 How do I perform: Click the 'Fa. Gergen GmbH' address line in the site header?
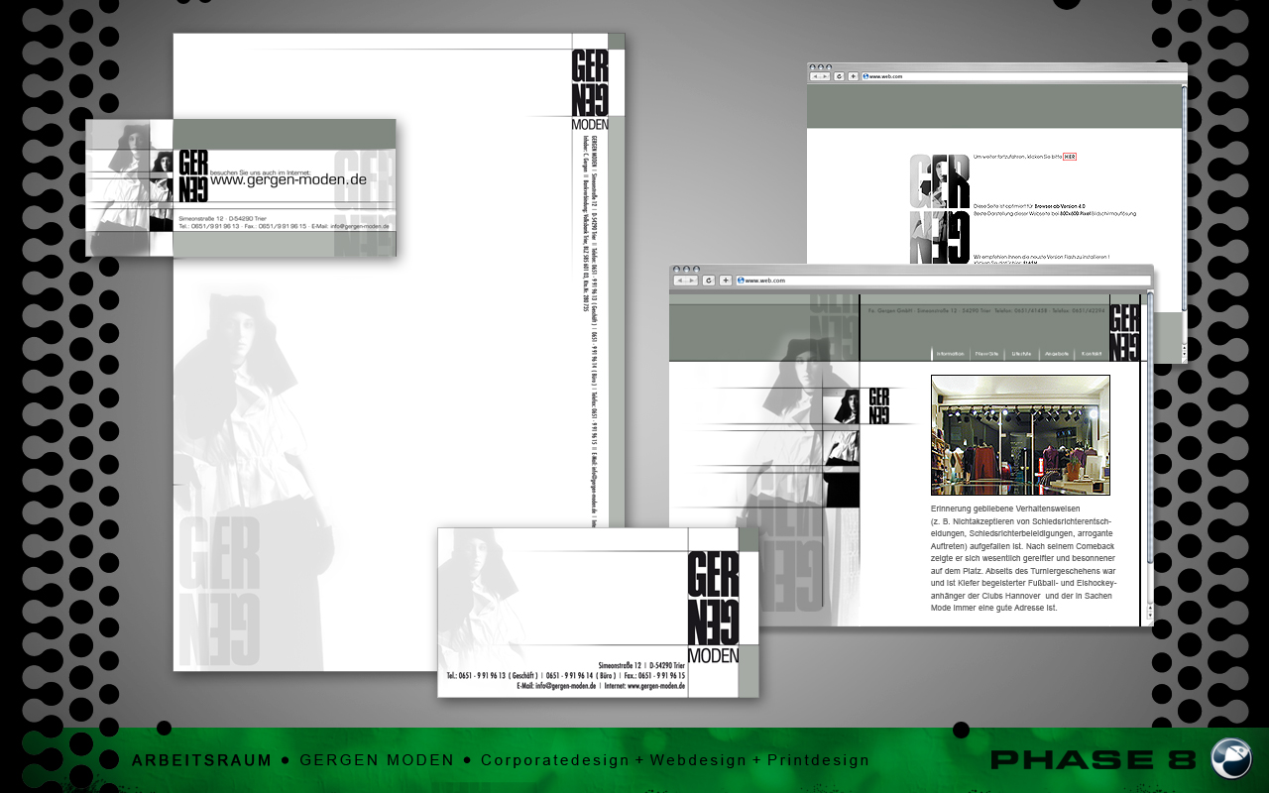pos(986,310)
